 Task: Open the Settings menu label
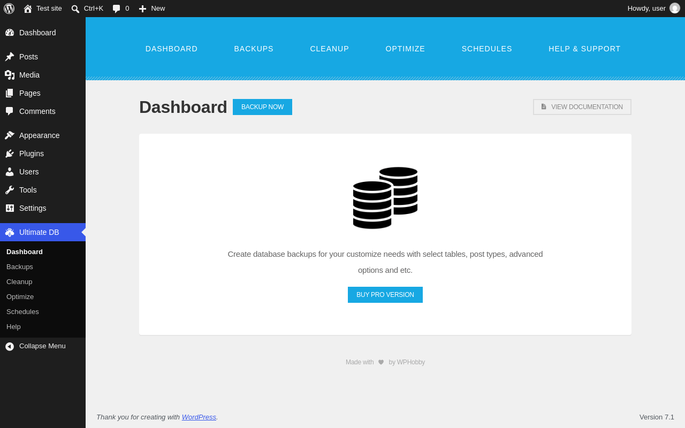click(x=33, y=208)
